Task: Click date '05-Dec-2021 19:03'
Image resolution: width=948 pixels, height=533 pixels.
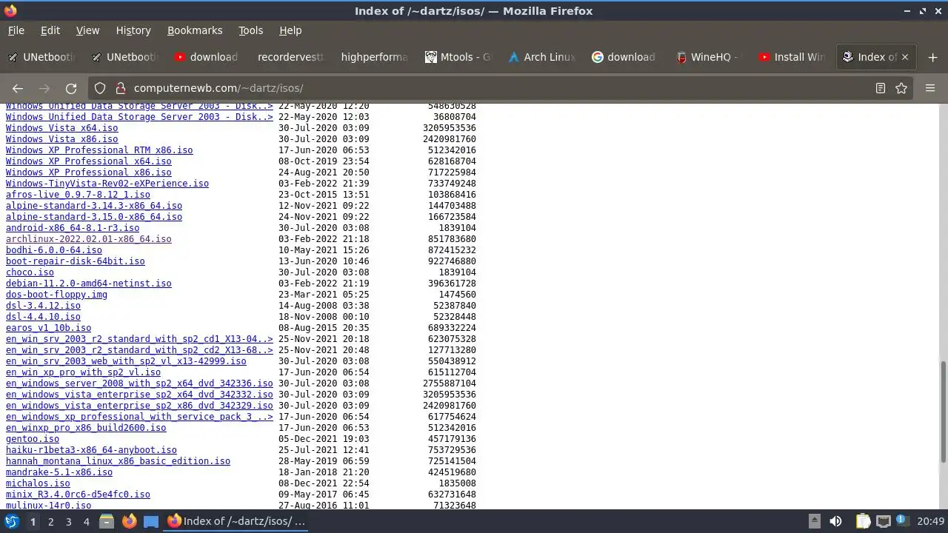Action: point(324,439)
